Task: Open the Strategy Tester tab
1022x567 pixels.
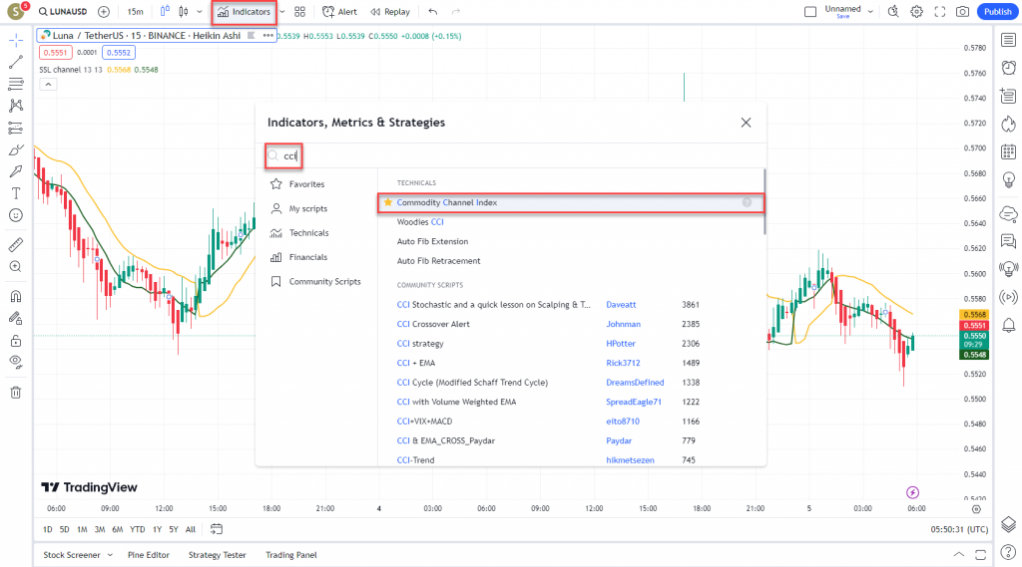Action: 217,555
